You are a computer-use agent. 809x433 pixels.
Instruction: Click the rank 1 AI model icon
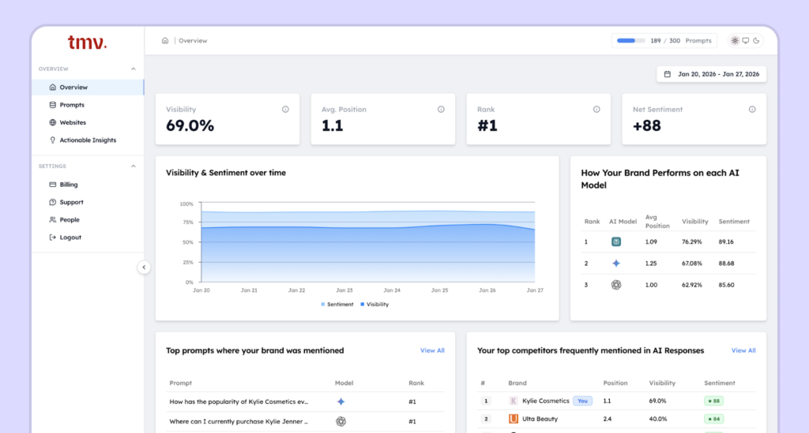(x=616, y=242)
